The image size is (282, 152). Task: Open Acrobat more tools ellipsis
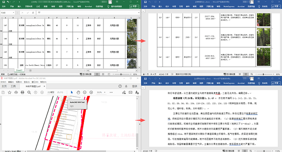coord(111,92)
